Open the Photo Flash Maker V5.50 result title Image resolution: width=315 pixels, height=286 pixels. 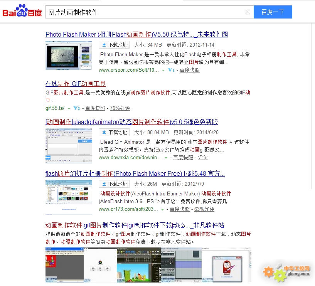tap(137, 34)
